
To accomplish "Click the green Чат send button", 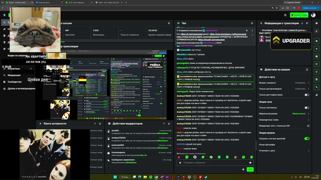I will [250, 169].
